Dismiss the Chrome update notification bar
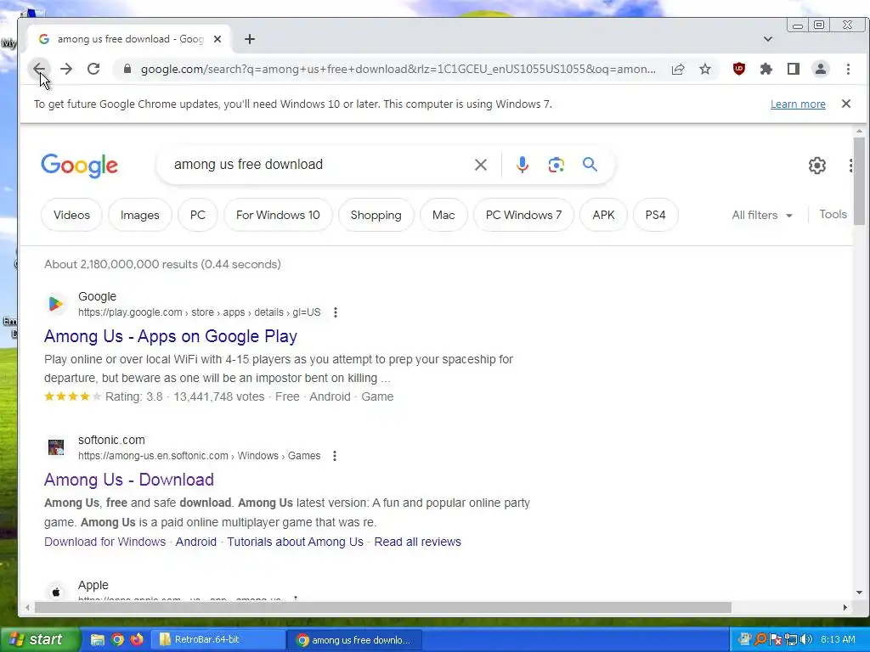Viewport: 870px width, 652px height. 845,104
